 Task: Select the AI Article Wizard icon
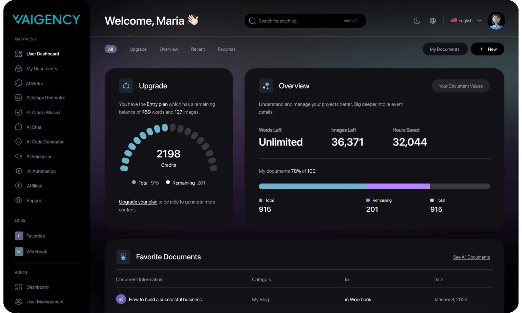(18, 112)
